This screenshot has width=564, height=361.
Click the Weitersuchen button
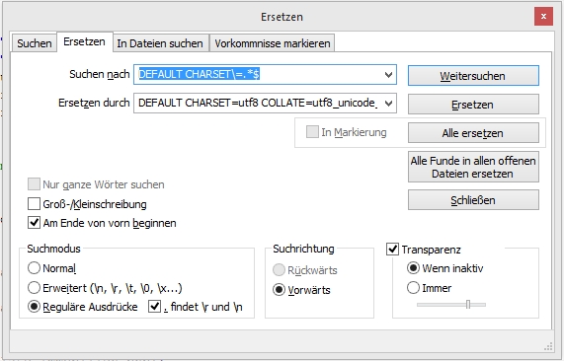[473, 76]
